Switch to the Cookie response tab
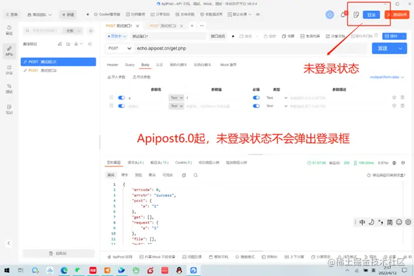This screenshot has width=414, height=276. (x=183, y=163)
